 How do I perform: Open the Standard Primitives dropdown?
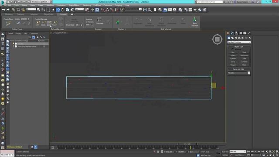coord(239,42)
